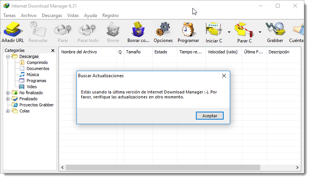Screen dimensions: 310x179
Task: Click the scroll right arrow
Action: [x=297, y=167]
